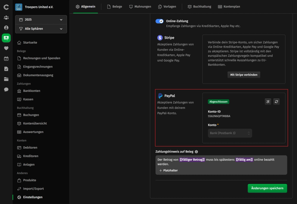
Task: Click the Konto-ID value 5S62N6QPTMBBA
Action: (219, 116)
